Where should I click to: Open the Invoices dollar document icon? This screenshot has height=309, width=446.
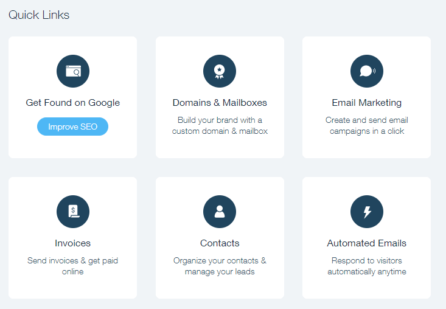pos(73,212)
